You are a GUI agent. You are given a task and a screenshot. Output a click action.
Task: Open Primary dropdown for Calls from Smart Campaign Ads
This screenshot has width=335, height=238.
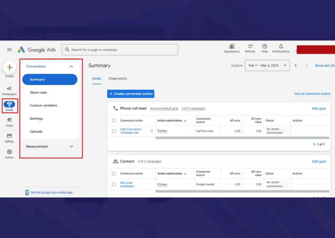click(162, 131)
